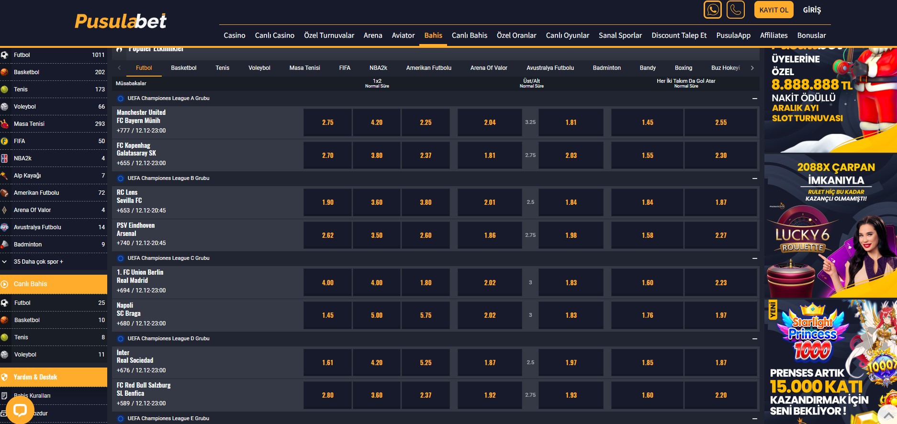Click the Voleybol icon in sports list
The image size is (897, 424).
click(x=4, y=107)
